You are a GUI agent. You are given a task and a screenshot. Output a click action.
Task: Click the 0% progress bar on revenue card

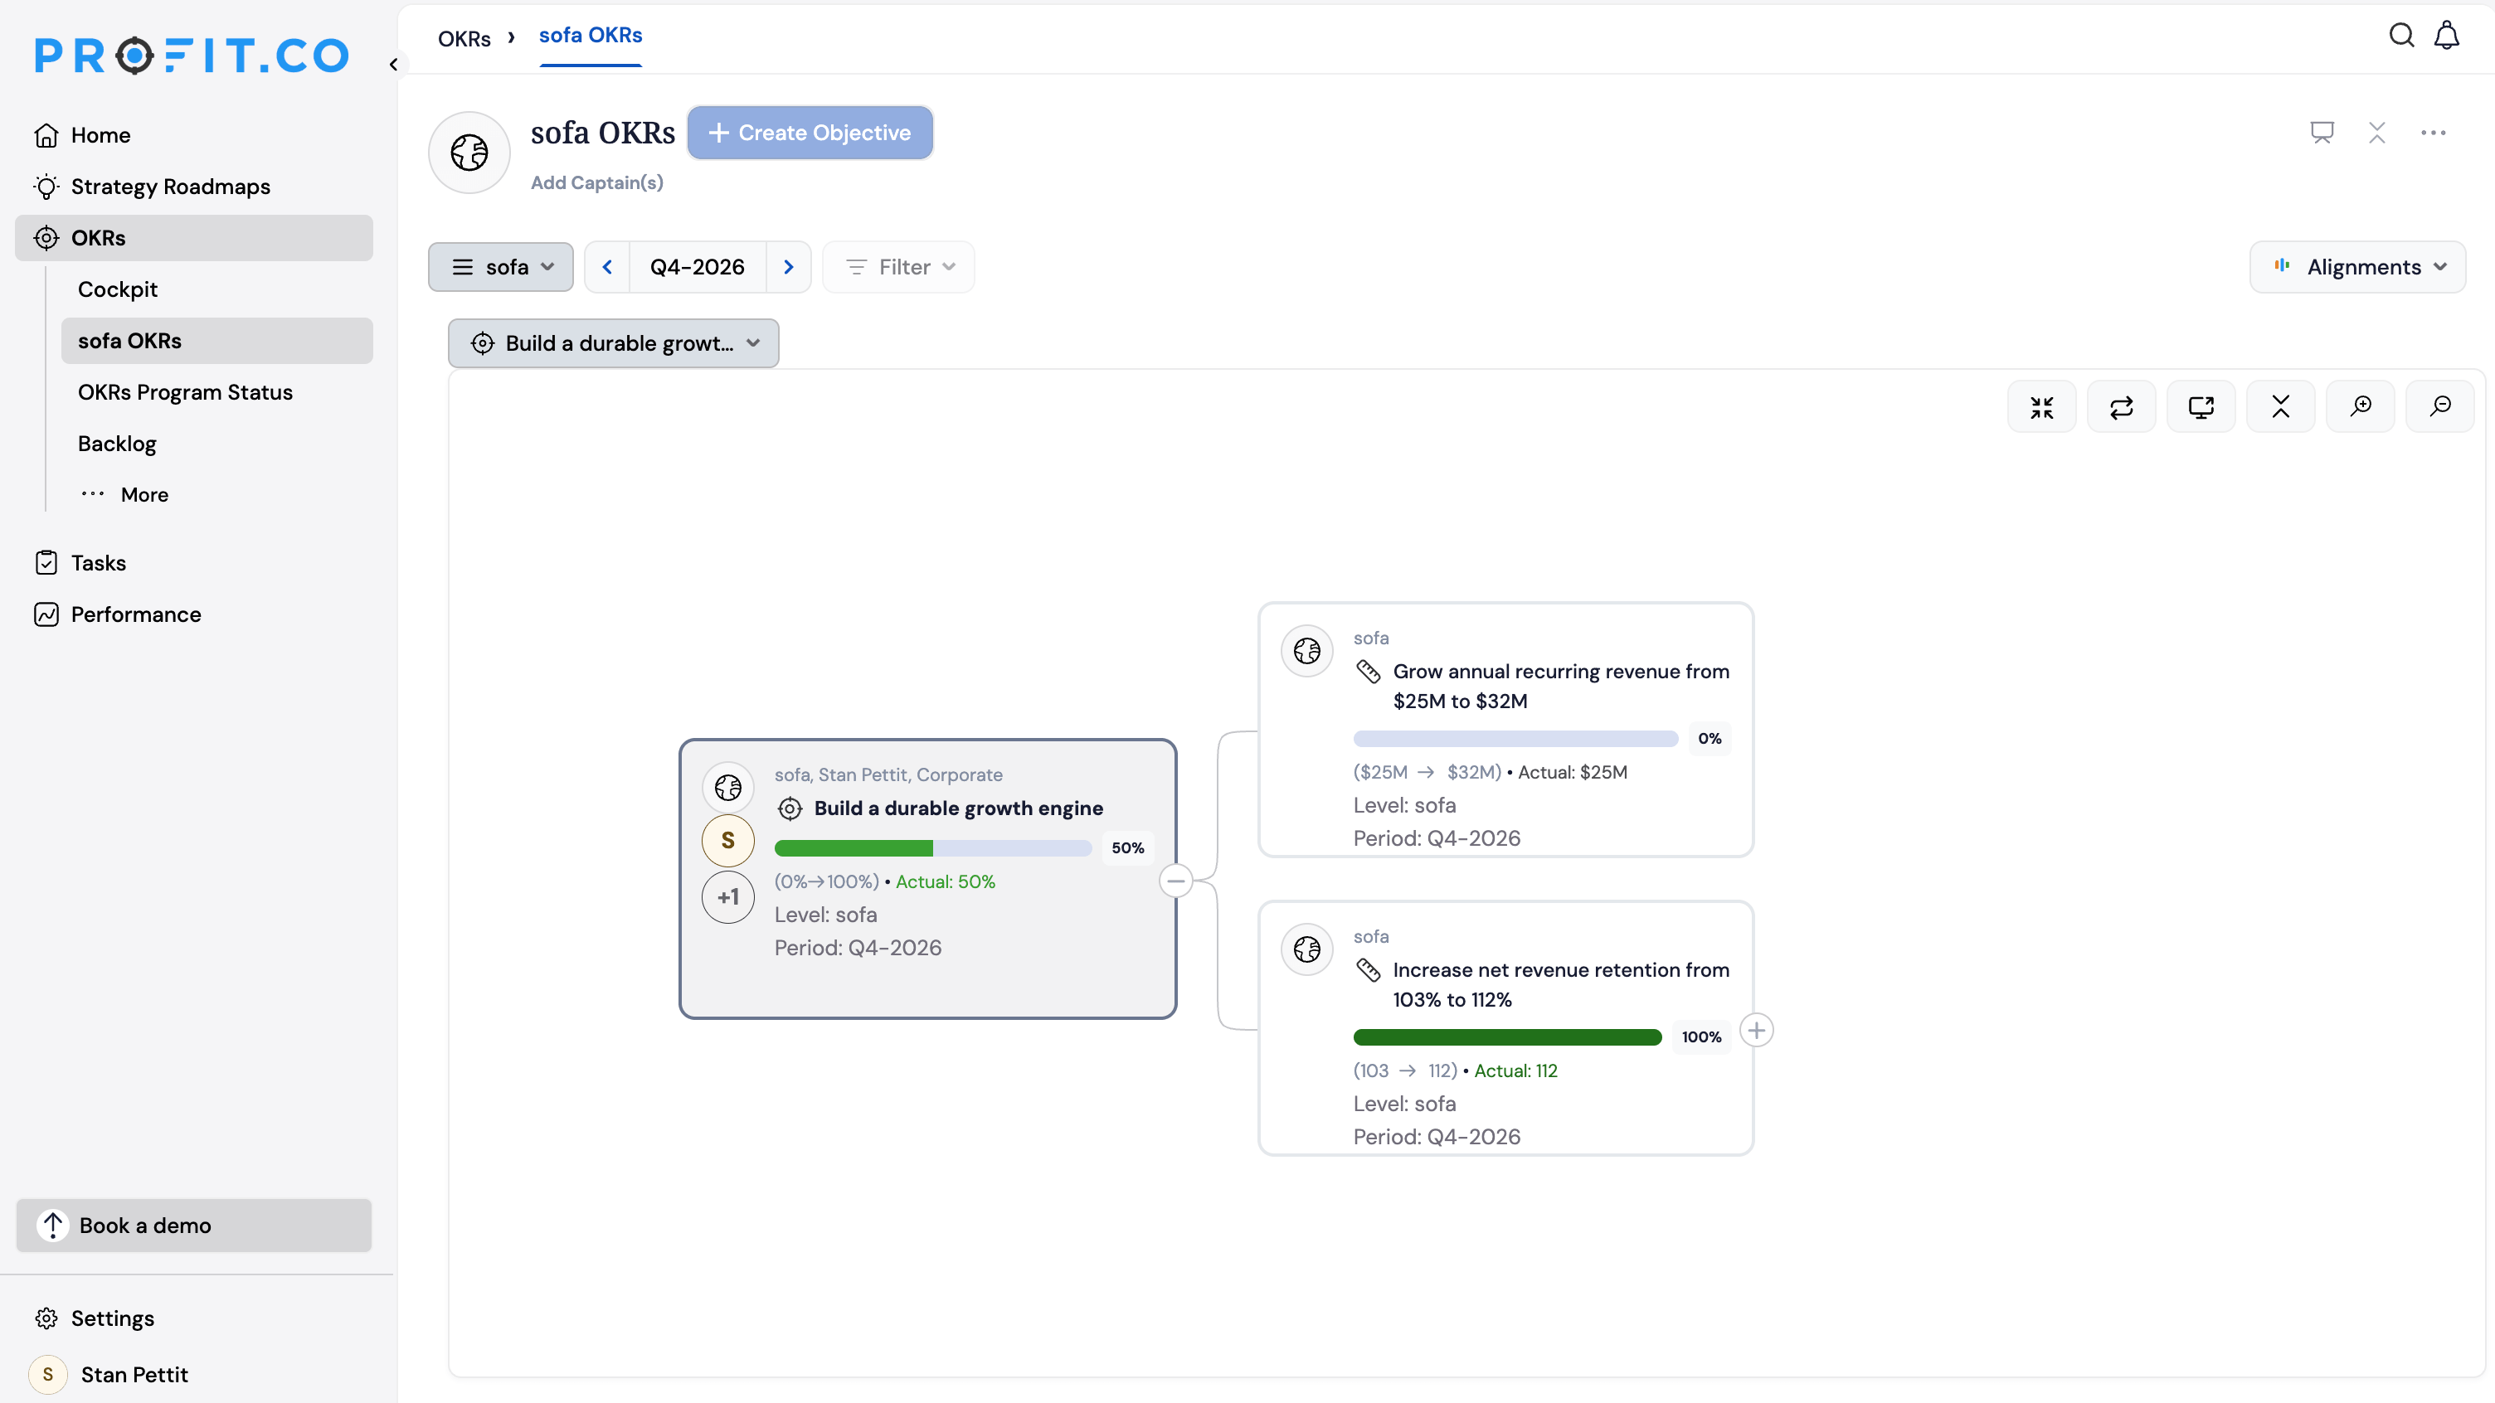[1515, 739]
